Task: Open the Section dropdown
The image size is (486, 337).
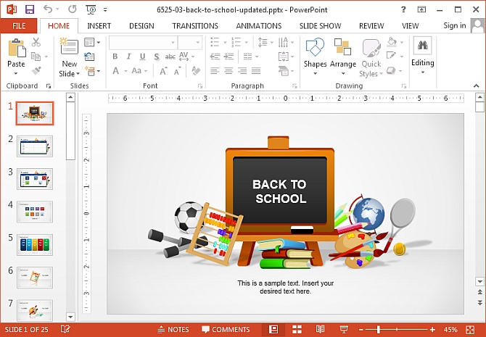Action: click(x=92, y=71)
